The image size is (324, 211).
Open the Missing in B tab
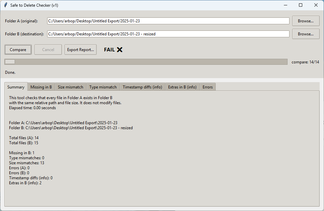point(41,87)
